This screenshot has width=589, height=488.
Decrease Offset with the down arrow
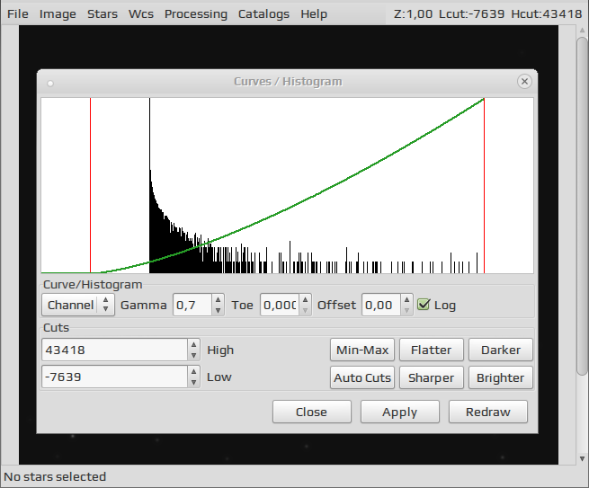406,310
